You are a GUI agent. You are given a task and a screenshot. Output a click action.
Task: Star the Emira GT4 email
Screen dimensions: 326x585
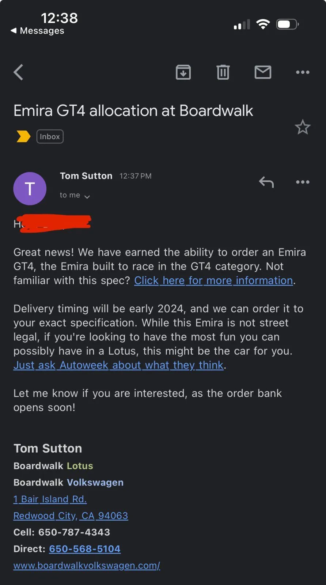303,127
